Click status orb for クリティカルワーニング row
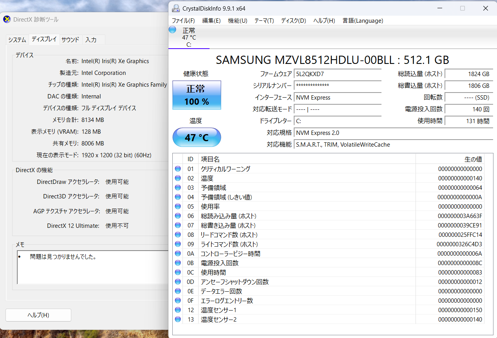Viewport: 497px width, 338px height. coord(178,169)
